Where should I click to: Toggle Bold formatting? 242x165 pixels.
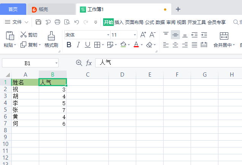pyautogui.click(x=69, y=45)
